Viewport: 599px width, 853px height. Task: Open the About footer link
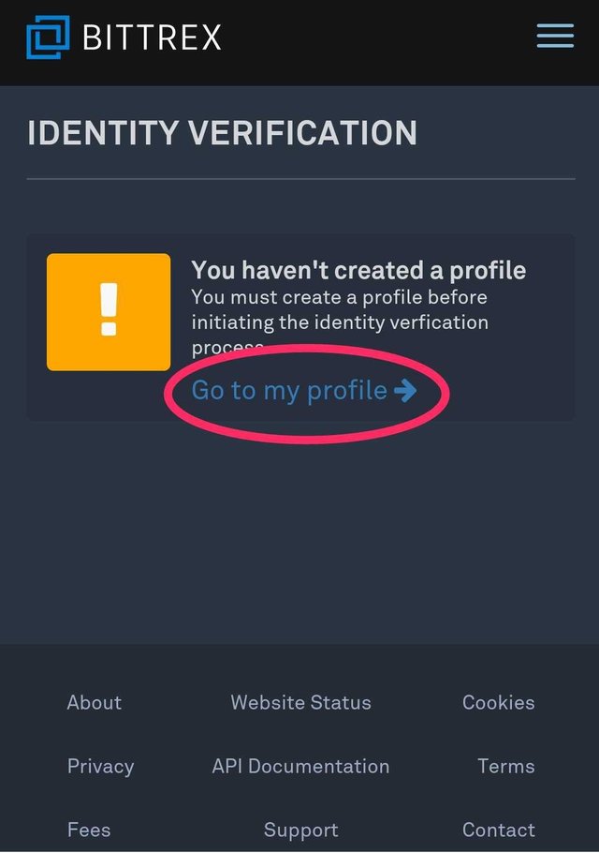pos(95,702)
